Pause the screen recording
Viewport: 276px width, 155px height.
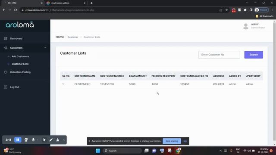18,140
